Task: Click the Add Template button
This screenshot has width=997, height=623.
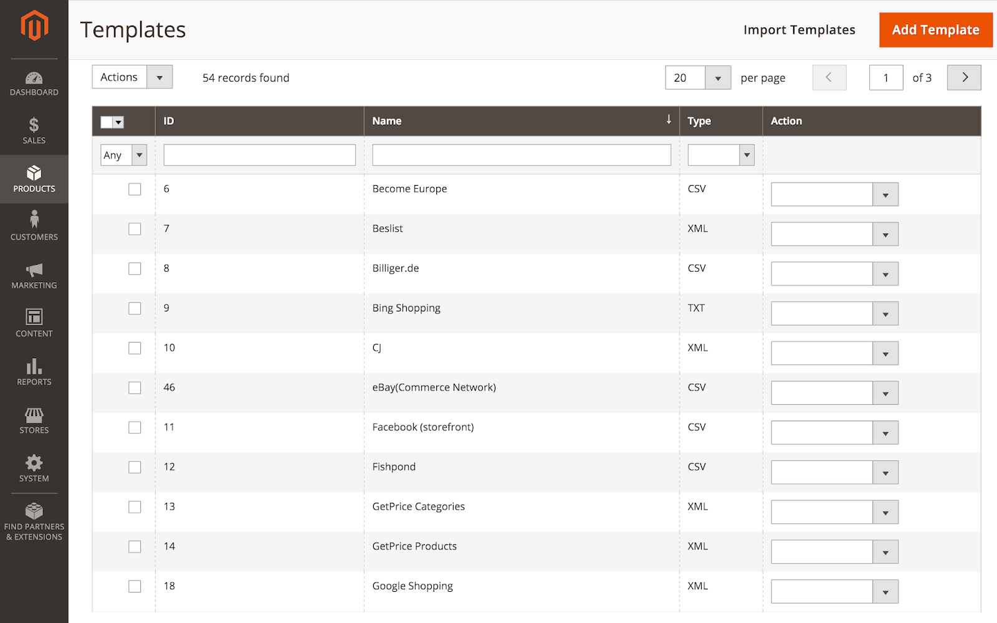Action: [x=936, y=30]
